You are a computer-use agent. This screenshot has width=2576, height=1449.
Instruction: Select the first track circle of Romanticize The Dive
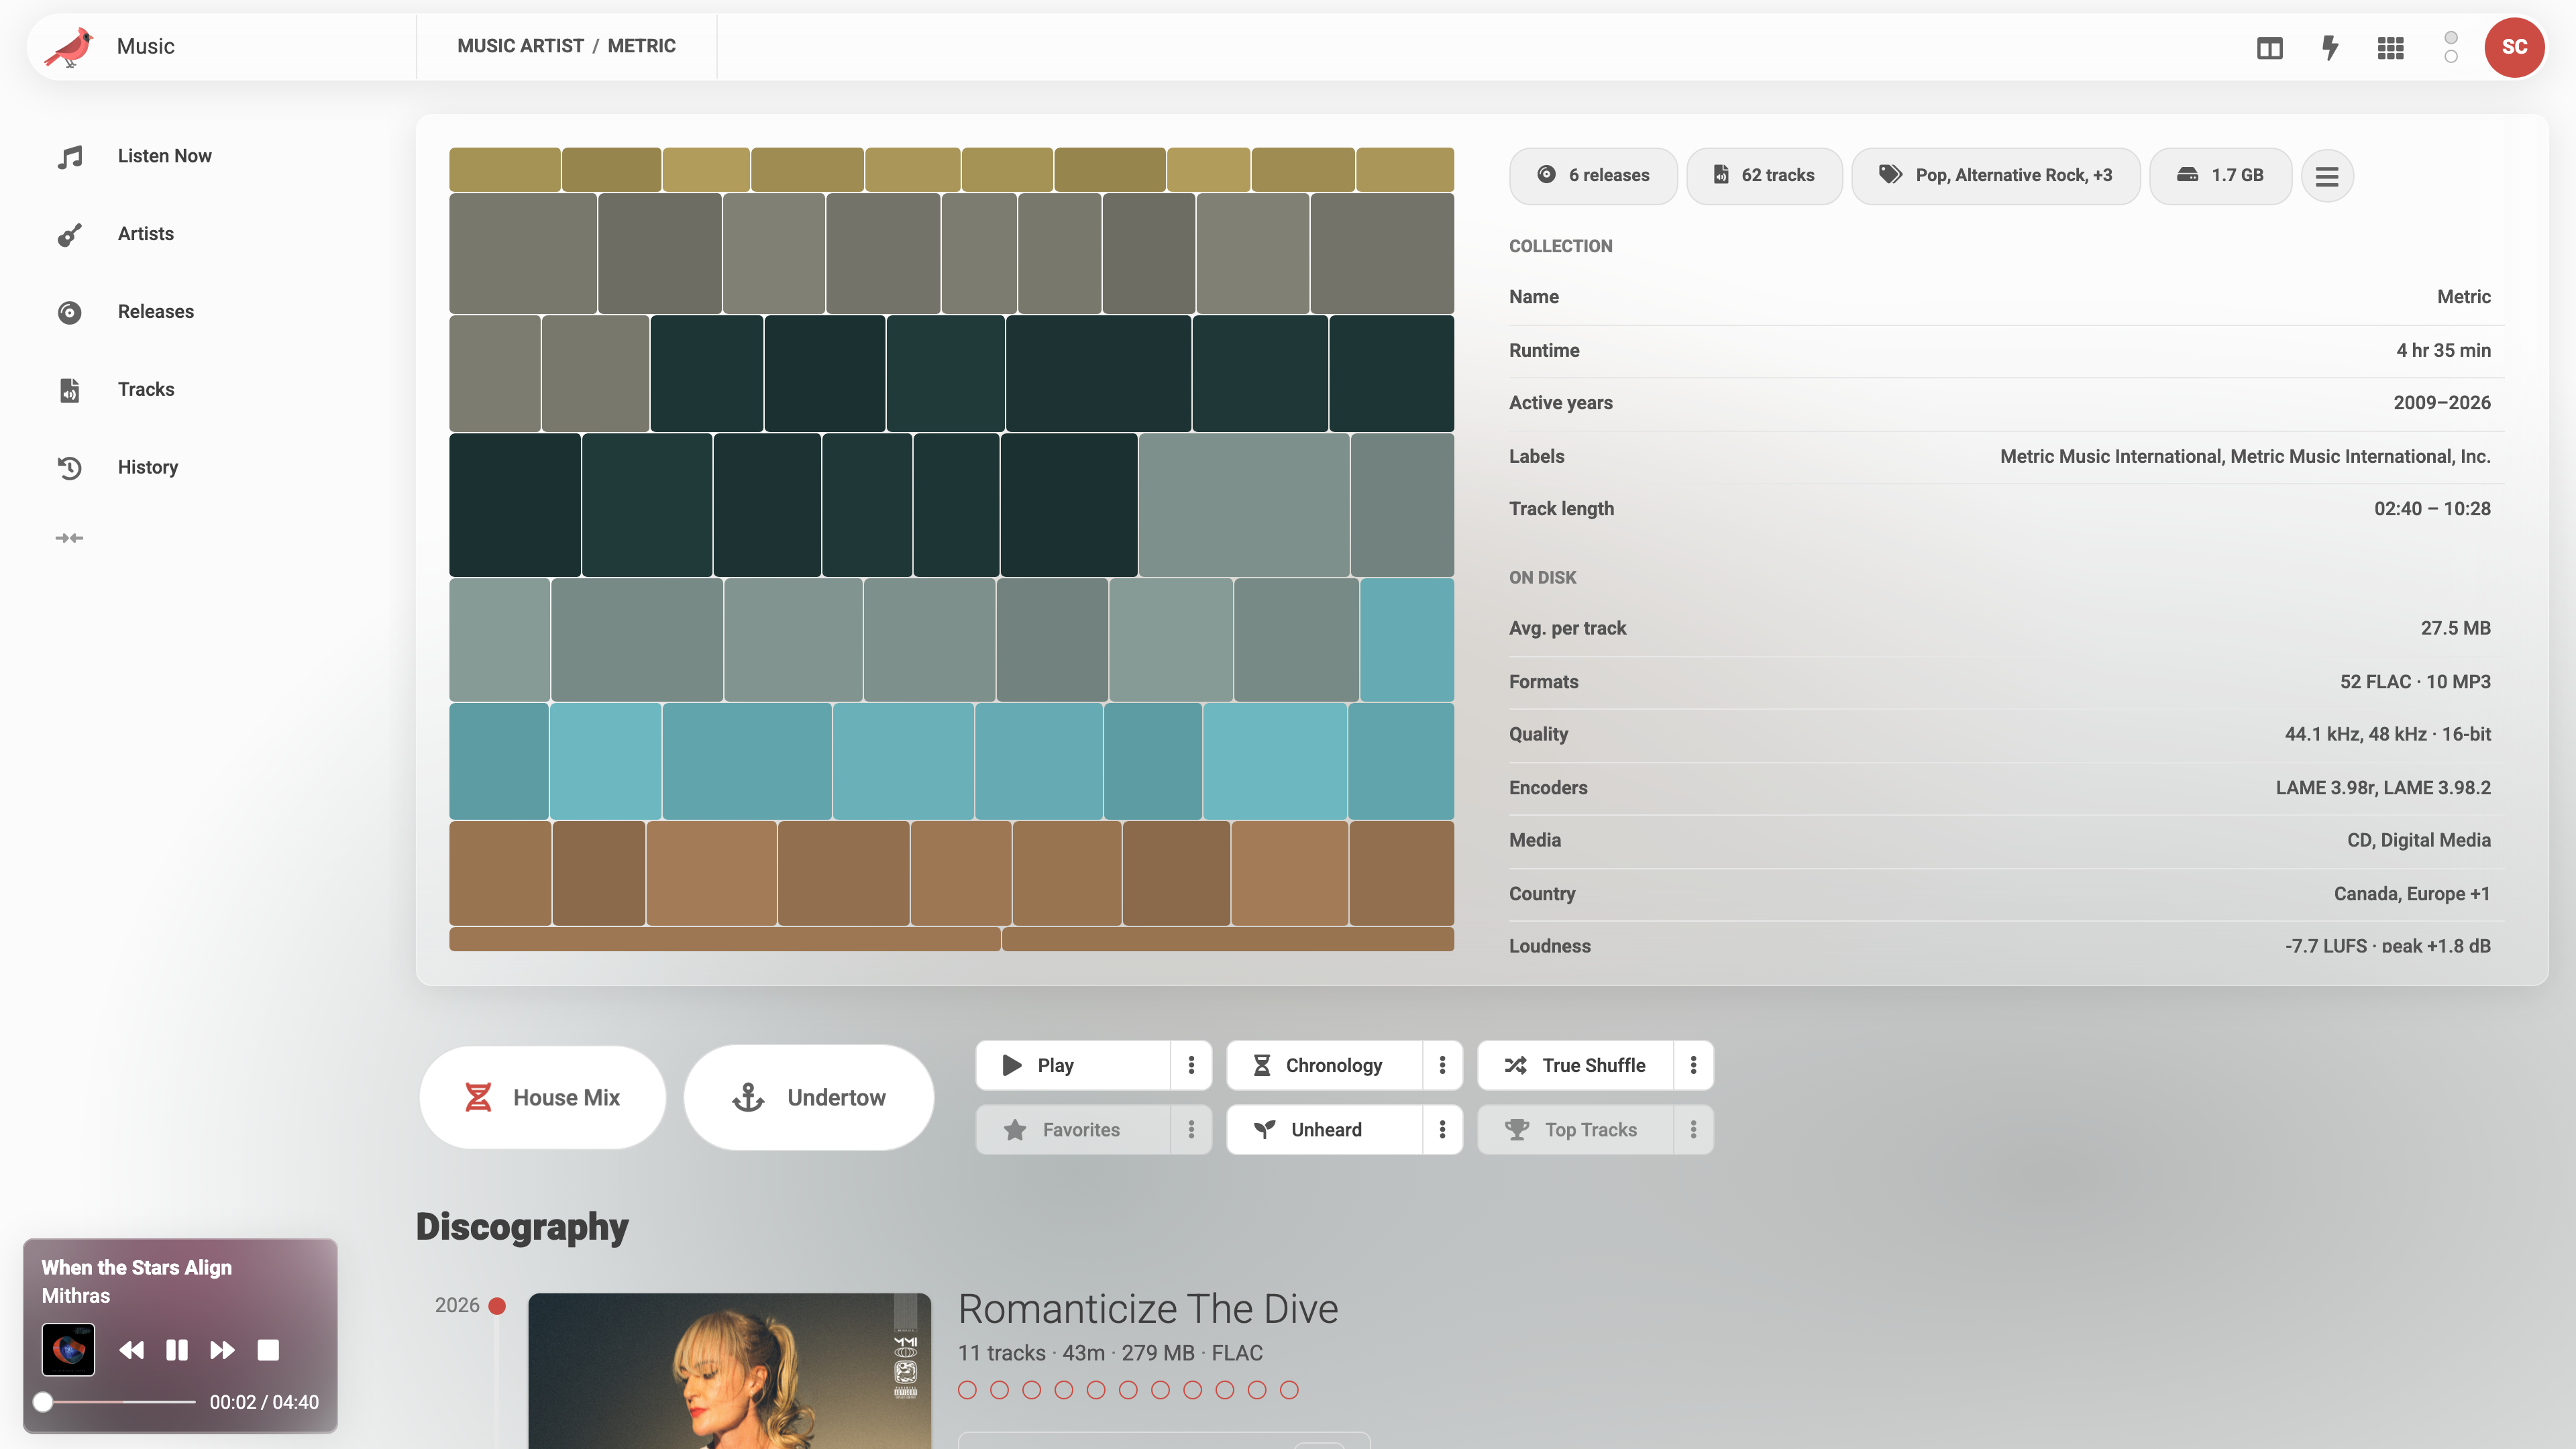967,1390
